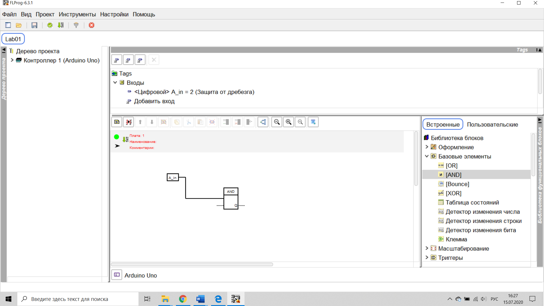544x306 pixels.
Task: Collapse the Входы tags group
Action: pos(115,82)
